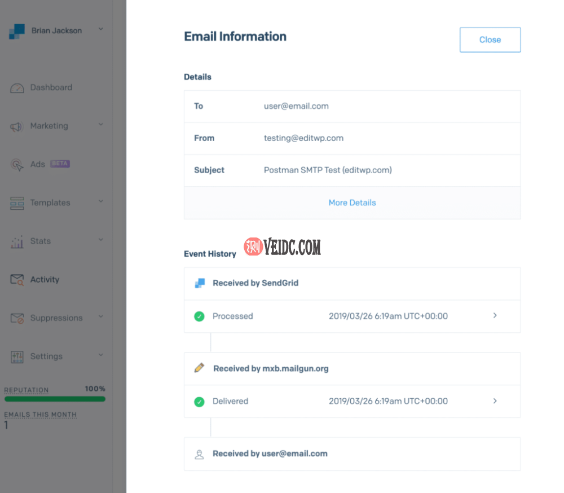Click the green check next to Delivered
This screenshot has width=564, height=493.
pos(199,402)
